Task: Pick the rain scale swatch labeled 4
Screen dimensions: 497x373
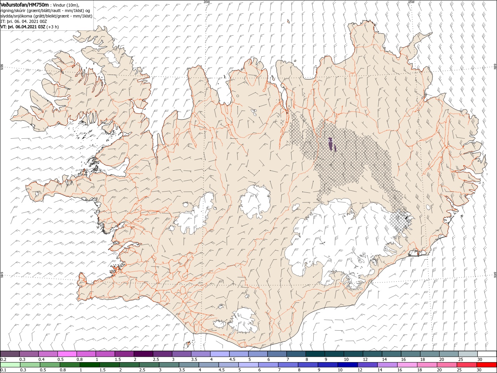Action: pos(209,364)
